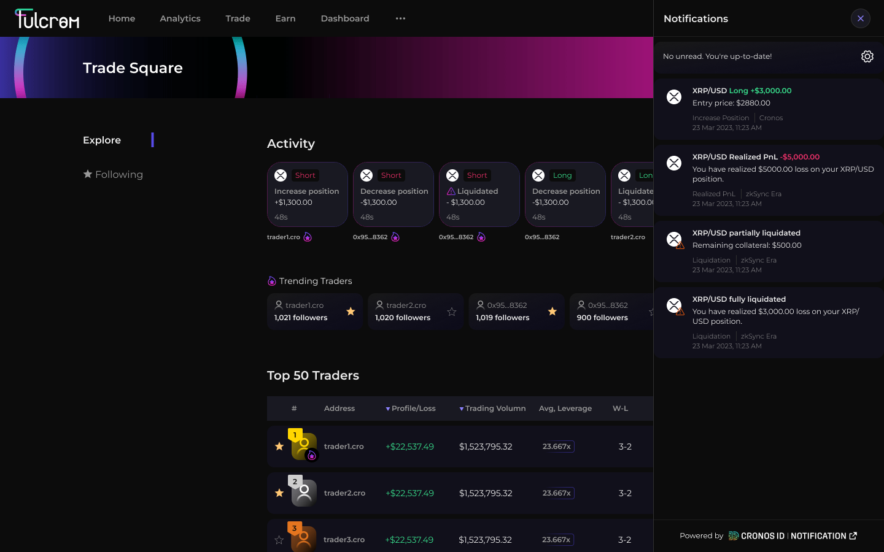884x552 pixels.
Task: Open Cronos ID Notification external link
Action: 853,536
